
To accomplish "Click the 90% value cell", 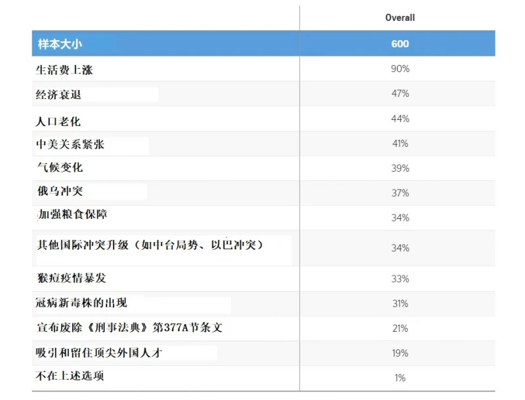I will (398, 68).
